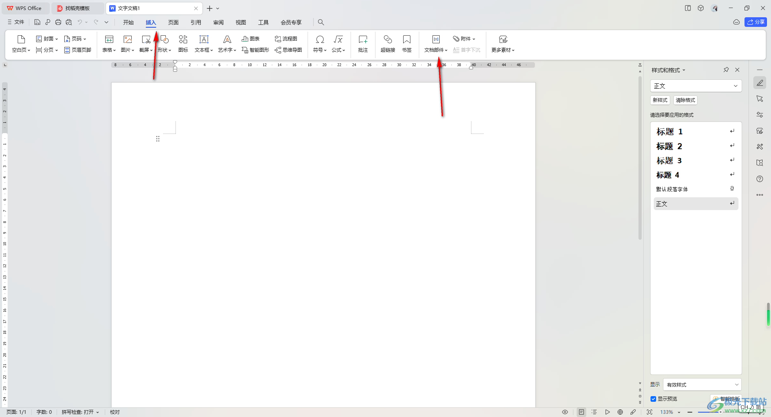
Task: Insert a blank page icon
Action: click(x=21, y=39)
